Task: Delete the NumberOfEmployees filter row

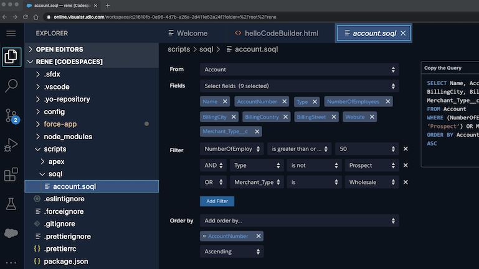Action: tap(405, 148)
